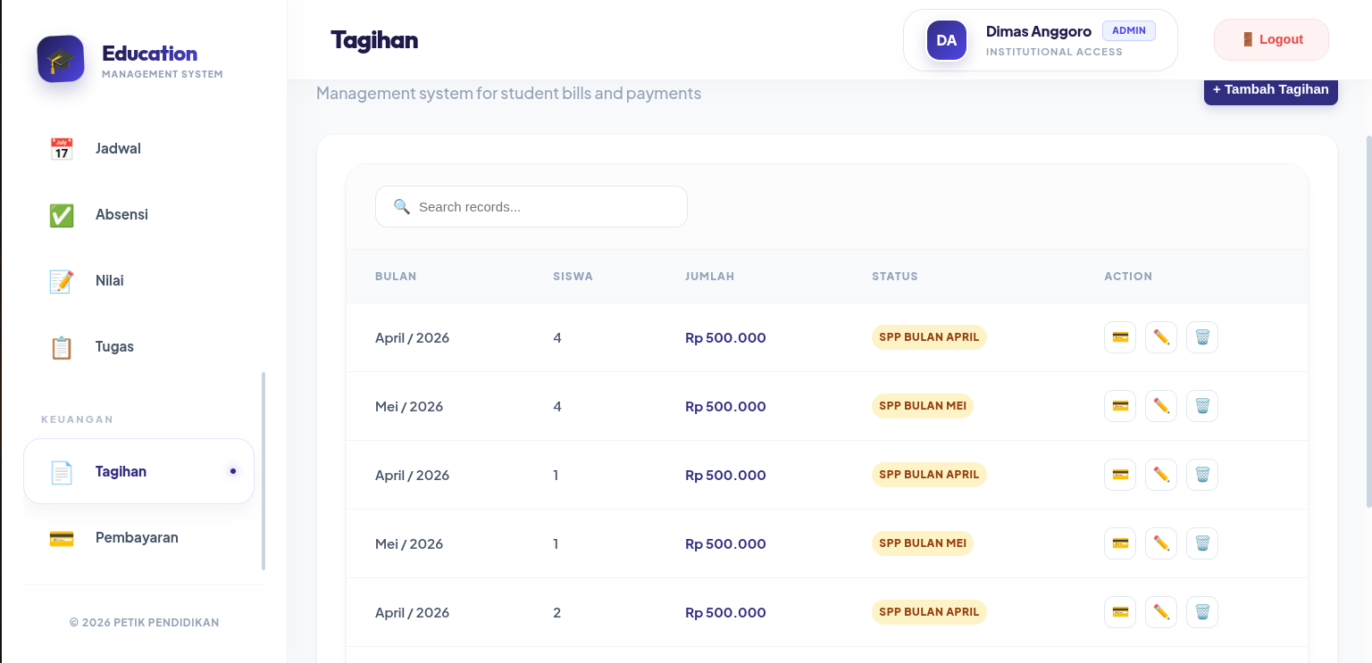Click the SISWA column header
This screenshot has height=663, width=1372.
(x=573, y=277)
